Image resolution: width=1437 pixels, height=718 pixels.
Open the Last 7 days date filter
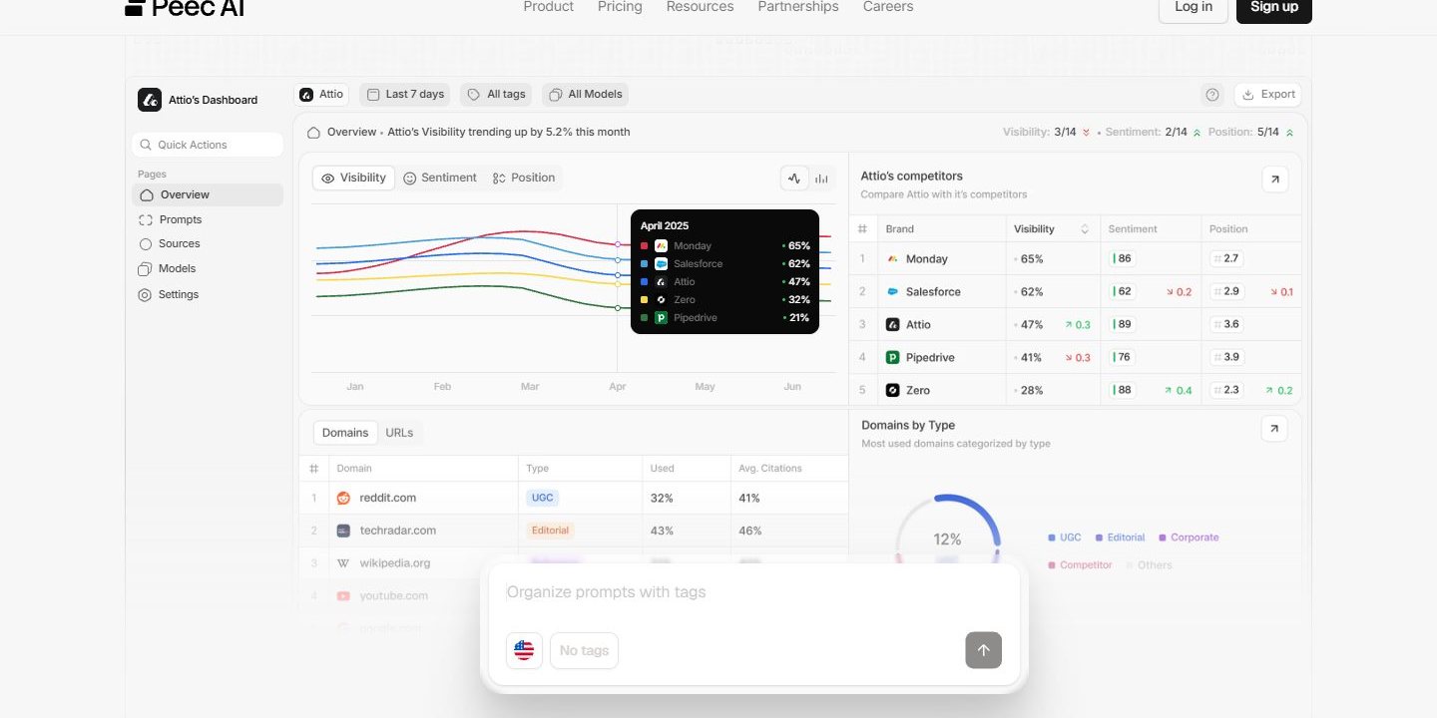tap(405, 95)
